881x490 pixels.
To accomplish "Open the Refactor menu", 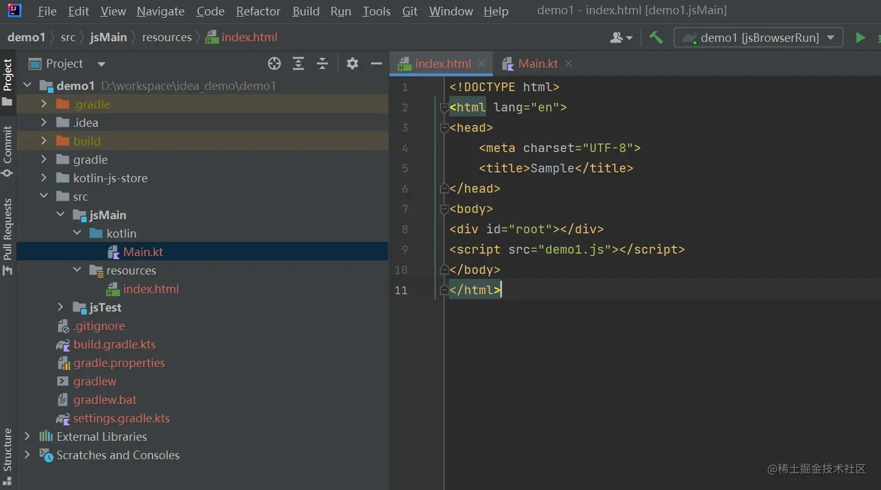I will 258,11.
